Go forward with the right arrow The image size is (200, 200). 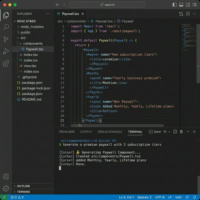coord(64,5)
